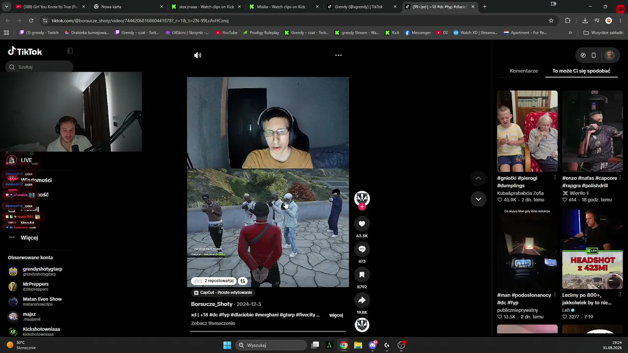The image size is (628, 353).
Task: Open the MrPreppers followed account
Action: pos(28,287)
